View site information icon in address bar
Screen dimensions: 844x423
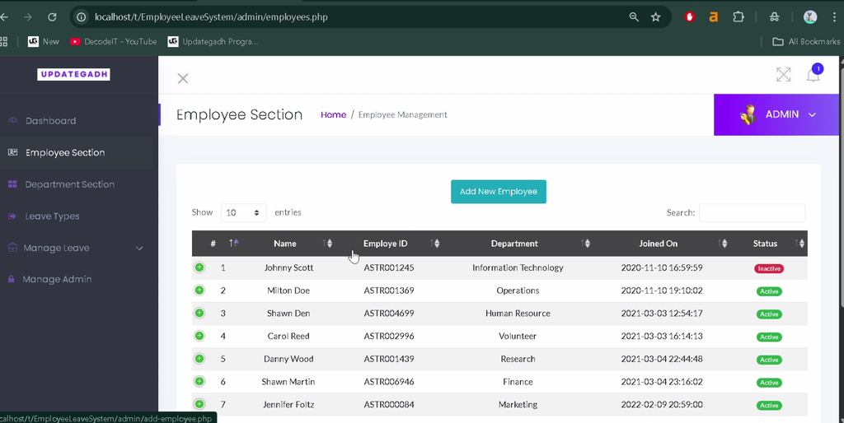click(x=82, y=17)
